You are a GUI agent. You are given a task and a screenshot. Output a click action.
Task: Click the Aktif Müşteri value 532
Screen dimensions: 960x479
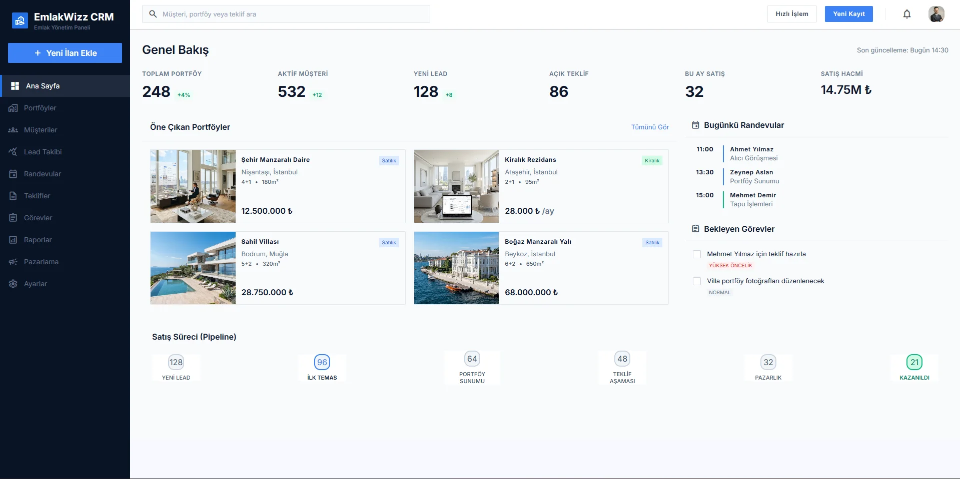(x=292, y=91)
